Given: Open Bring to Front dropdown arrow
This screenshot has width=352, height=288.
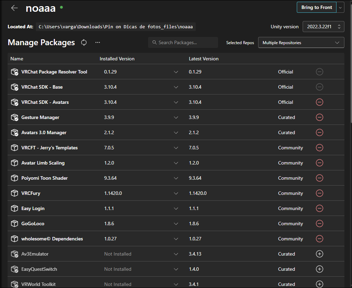Looking at the screenshot, I should click(x=340, y=7).
